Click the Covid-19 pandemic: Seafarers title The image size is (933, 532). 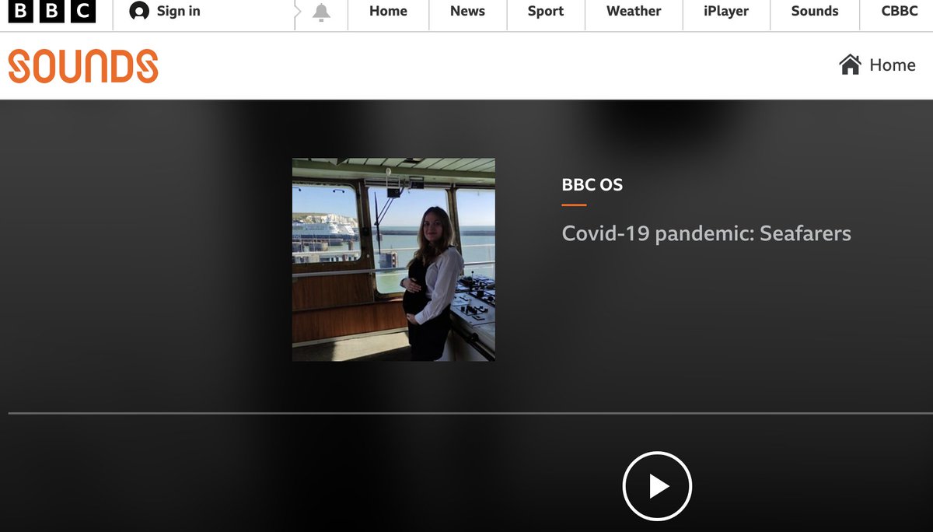[x=707, y=233]
